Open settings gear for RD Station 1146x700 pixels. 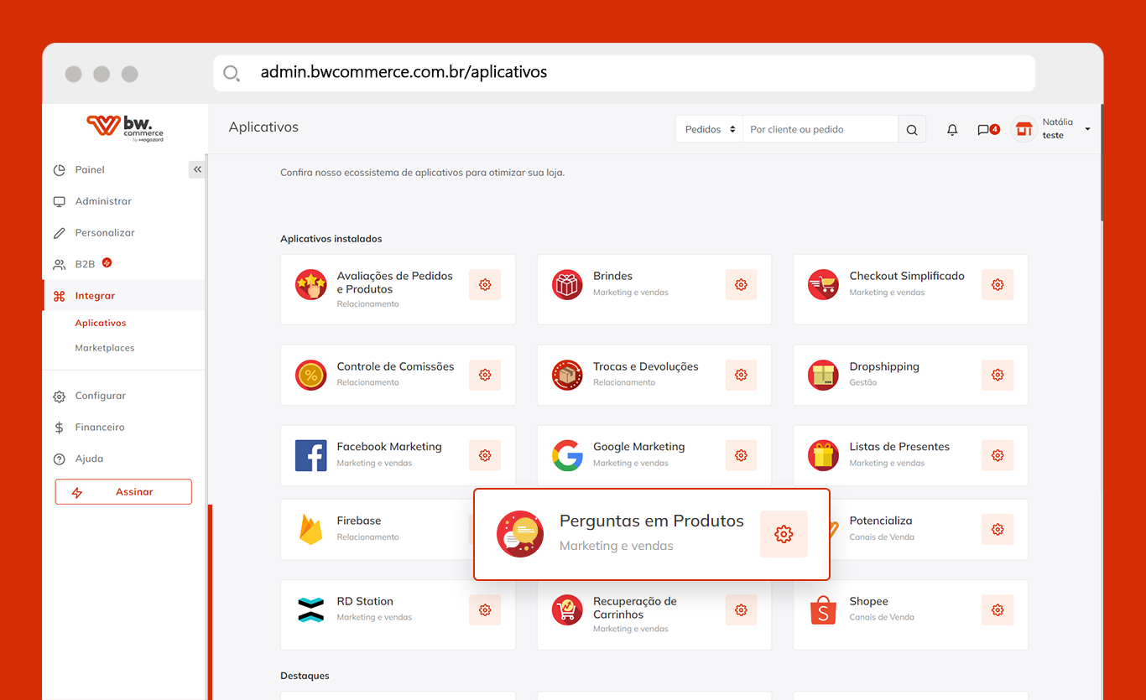click(x=485, y=610)
